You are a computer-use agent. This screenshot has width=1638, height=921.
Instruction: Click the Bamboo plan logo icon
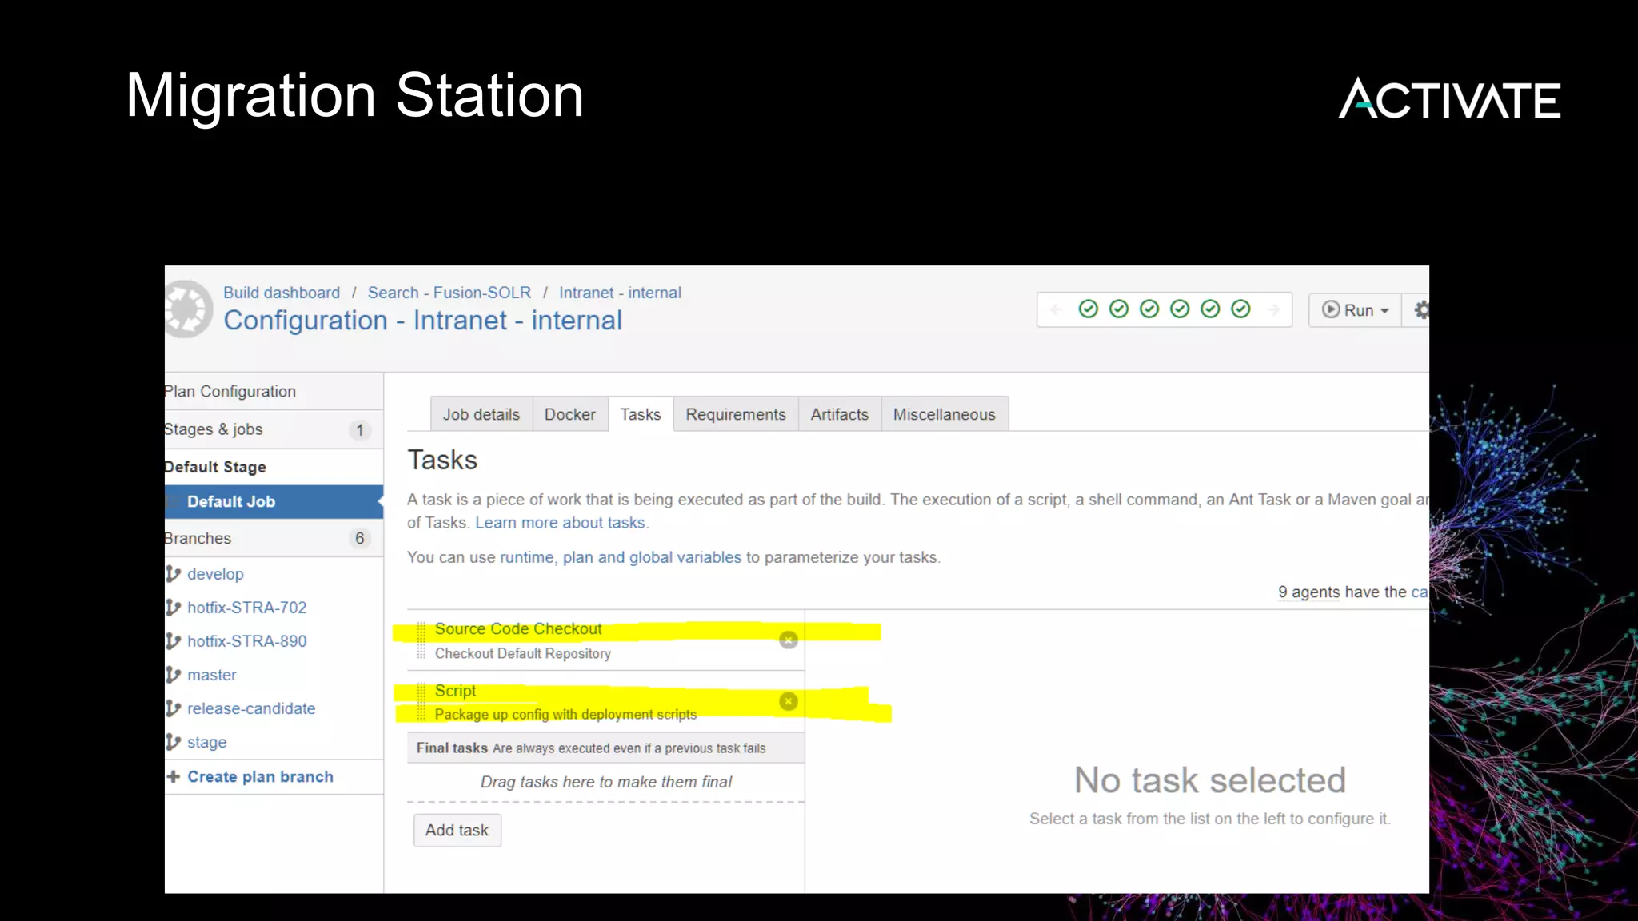pos(189,309)
